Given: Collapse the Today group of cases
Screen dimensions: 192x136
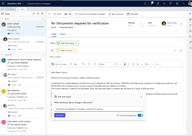Looking at the screenshot, I should click(x=2, y=19).
